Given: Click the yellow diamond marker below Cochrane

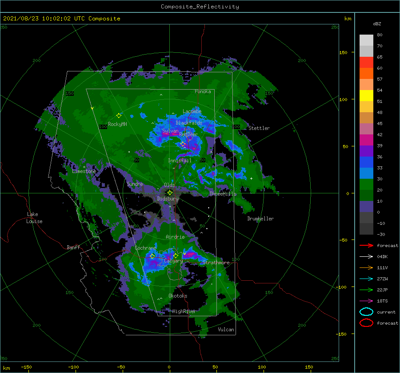Looking at the screenshot, I should [152, 256].
